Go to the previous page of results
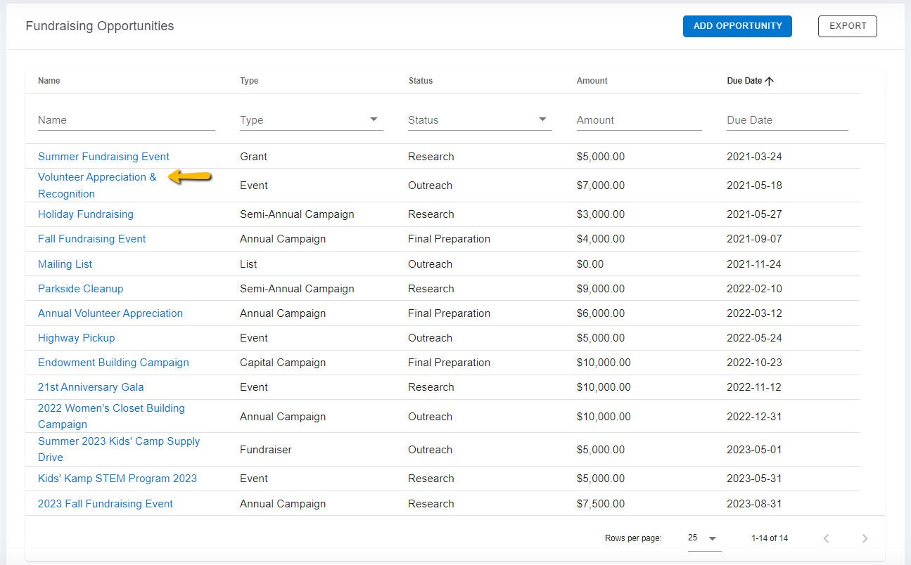This screenshot has height=565, width=911. 827,538
